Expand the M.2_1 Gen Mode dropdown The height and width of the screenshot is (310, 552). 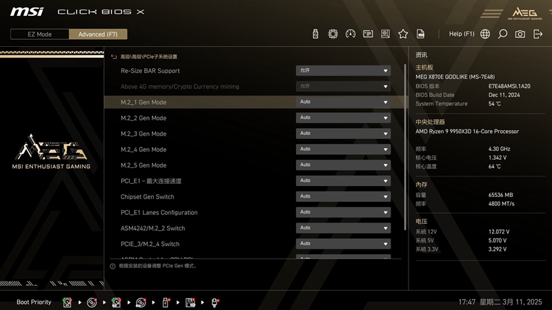(343, 102)
